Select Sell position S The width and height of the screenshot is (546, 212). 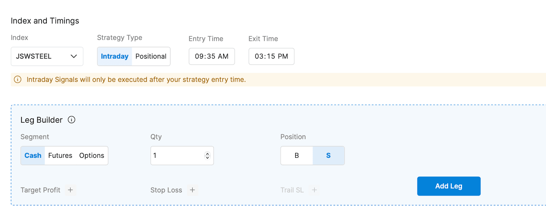pos(328,155)
